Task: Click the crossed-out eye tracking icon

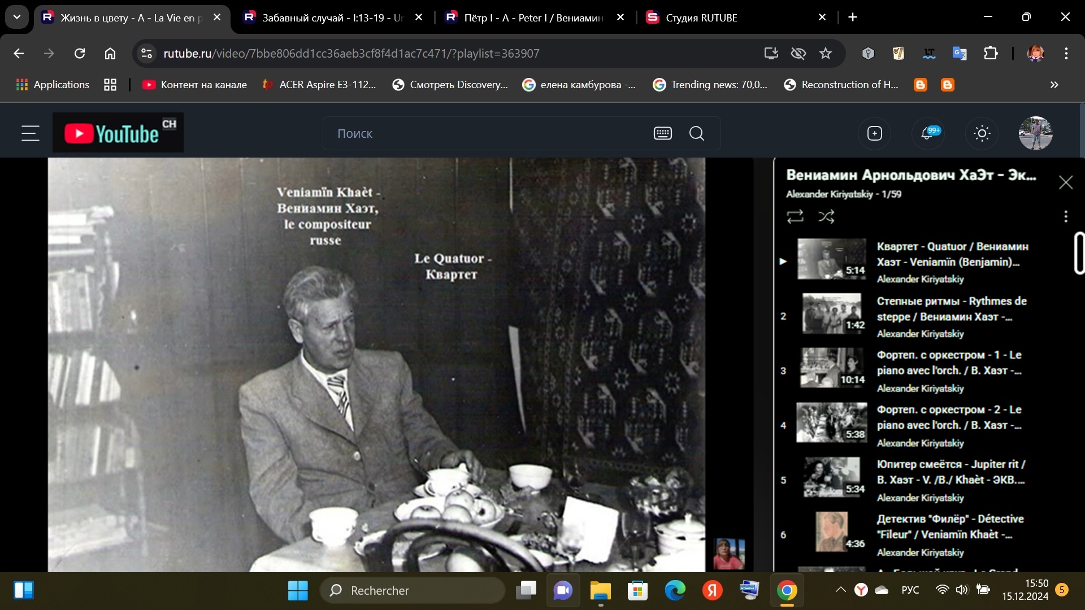Action: 798,53
